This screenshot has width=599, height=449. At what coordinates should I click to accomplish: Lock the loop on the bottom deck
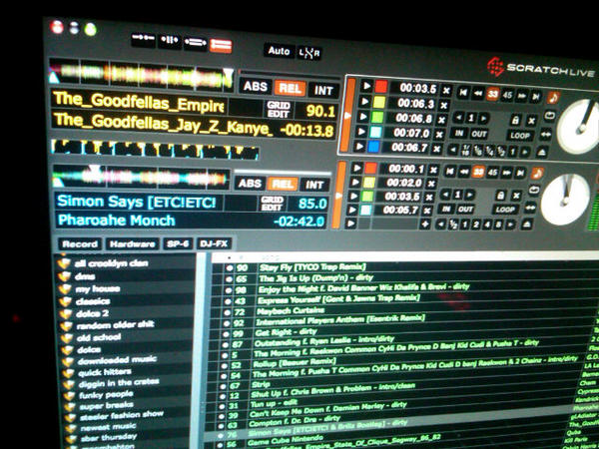(500, 196)
